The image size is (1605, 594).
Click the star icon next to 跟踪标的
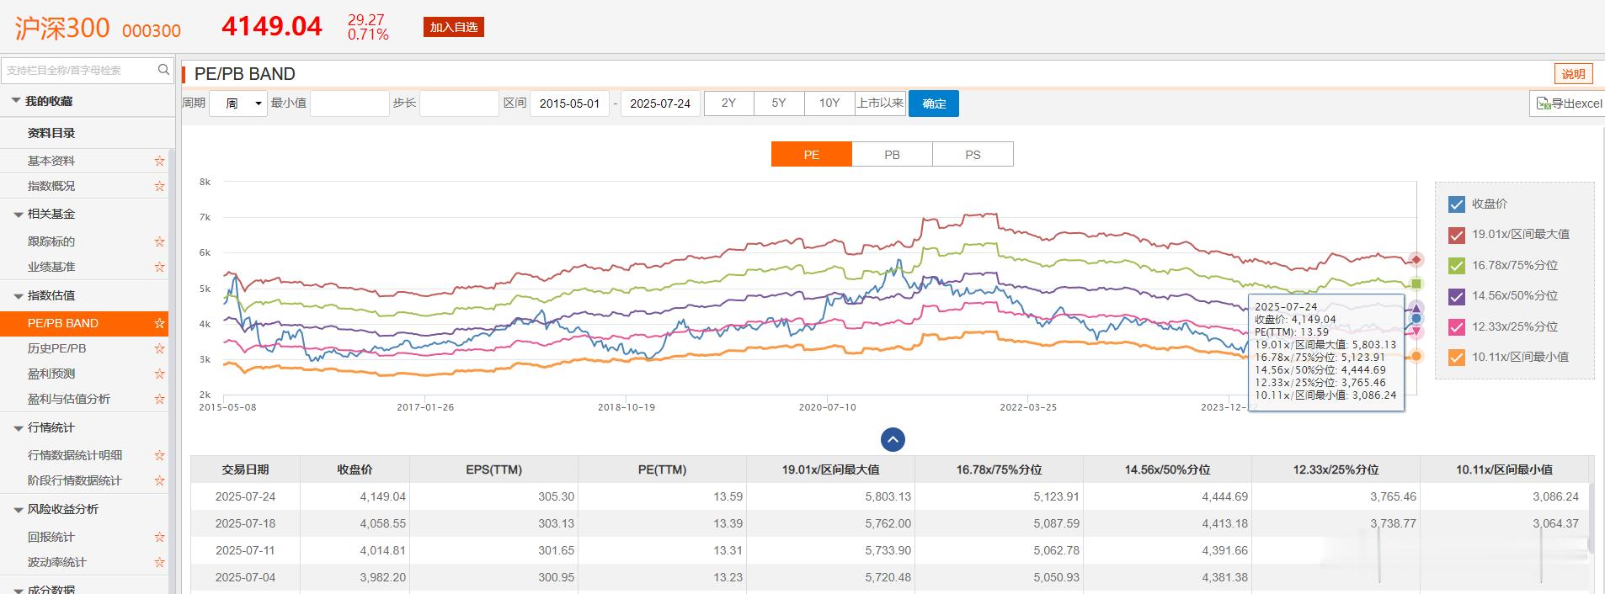(159, 241)
